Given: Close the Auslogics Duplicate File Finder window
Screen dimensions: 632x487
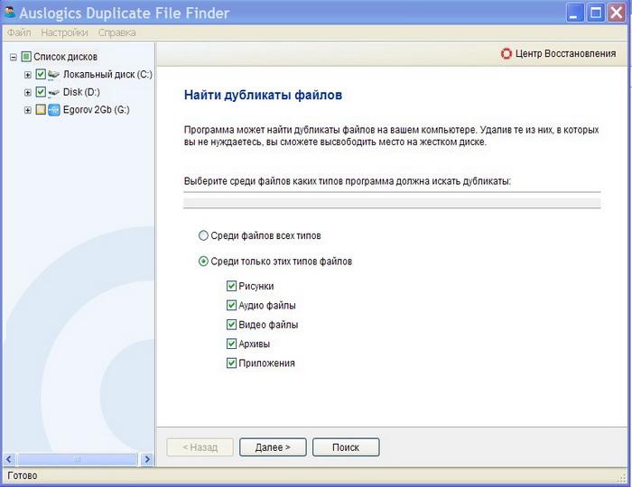Looking at the screenshot, I should point(617,13).
